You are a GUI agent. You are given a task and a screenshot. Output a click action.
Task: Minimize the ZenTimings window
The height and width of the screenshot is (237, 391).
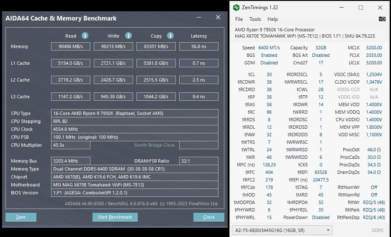tap(342, 8)
